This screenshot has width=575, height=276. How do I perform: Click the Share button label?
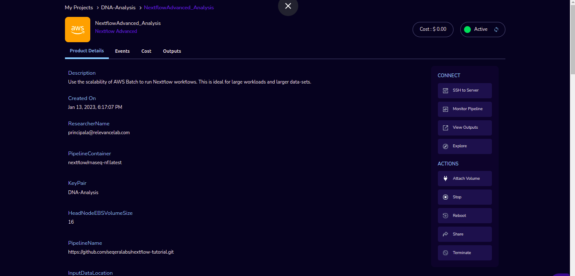tap(458, 234)
